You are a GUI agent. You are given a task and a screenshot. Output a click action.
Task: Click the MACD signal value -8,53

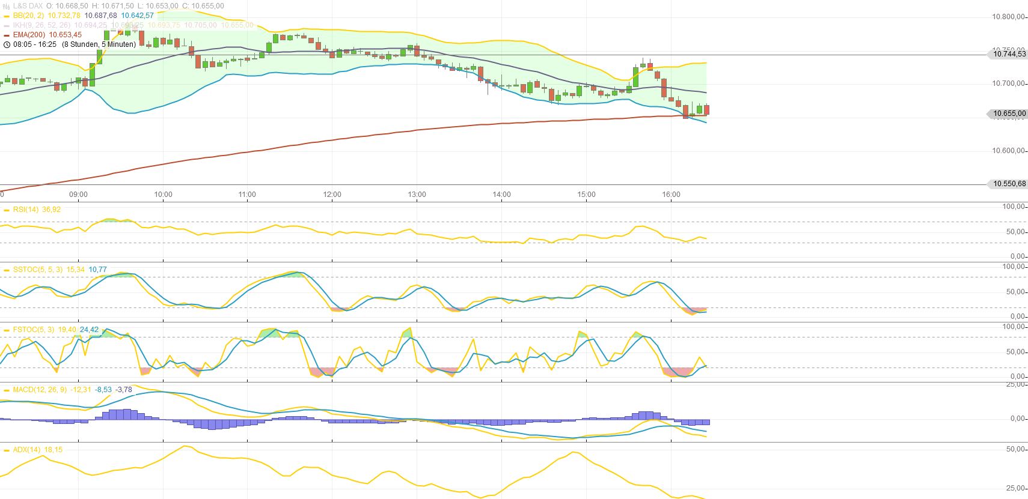[x=103, y=390]
